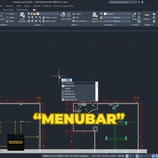Open the lineweight ByLayer dropdown
The height and width of the screenshot is (158, 158).
click(129, 17)
